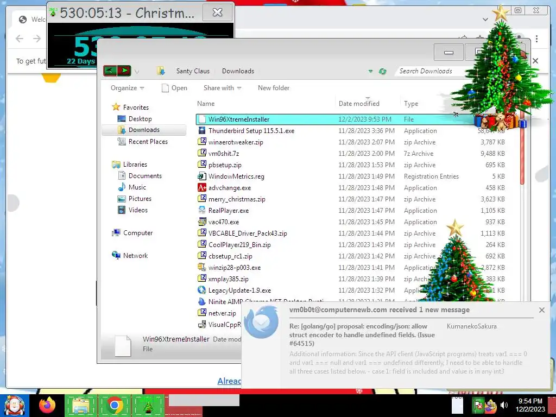This screenshot has height=417, width=556.
Task: Open the Share with dropdown
Action: click(x=222, y=88)
